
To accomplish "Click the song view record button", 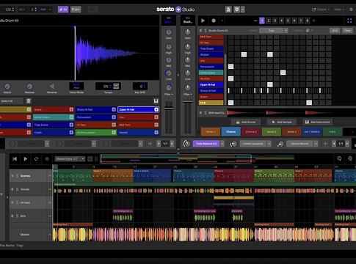I will [47, 159].
